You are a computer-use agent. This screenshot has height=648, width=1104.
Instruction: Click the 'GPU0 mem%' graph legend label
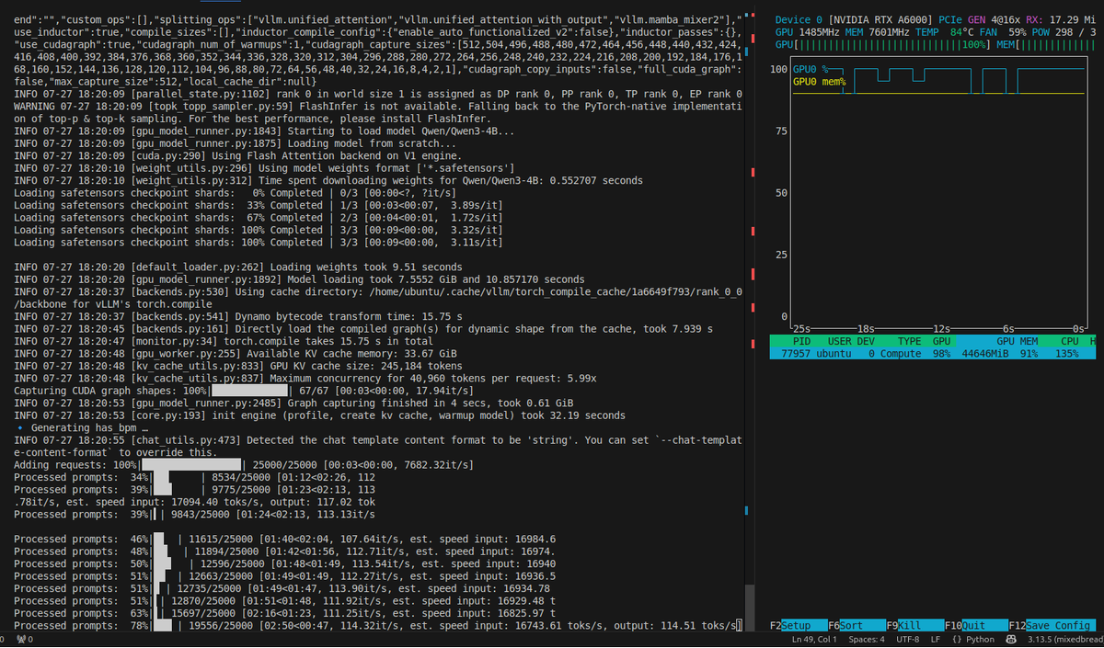click(x=820, y=82)
